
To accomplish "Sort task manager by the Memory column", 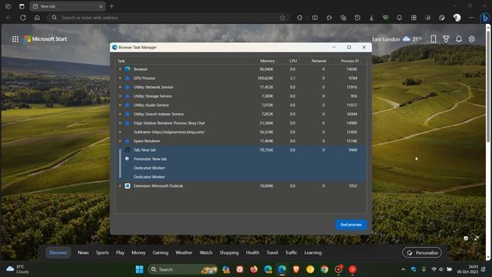I will (268, 61).
